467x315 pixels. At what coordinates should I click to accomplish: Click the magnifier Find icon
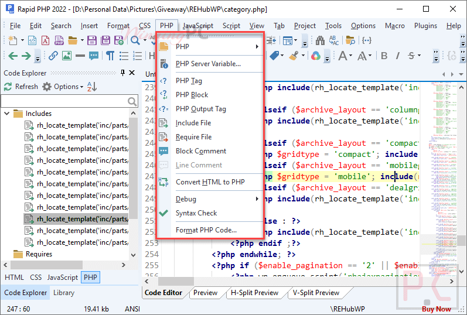135,40
